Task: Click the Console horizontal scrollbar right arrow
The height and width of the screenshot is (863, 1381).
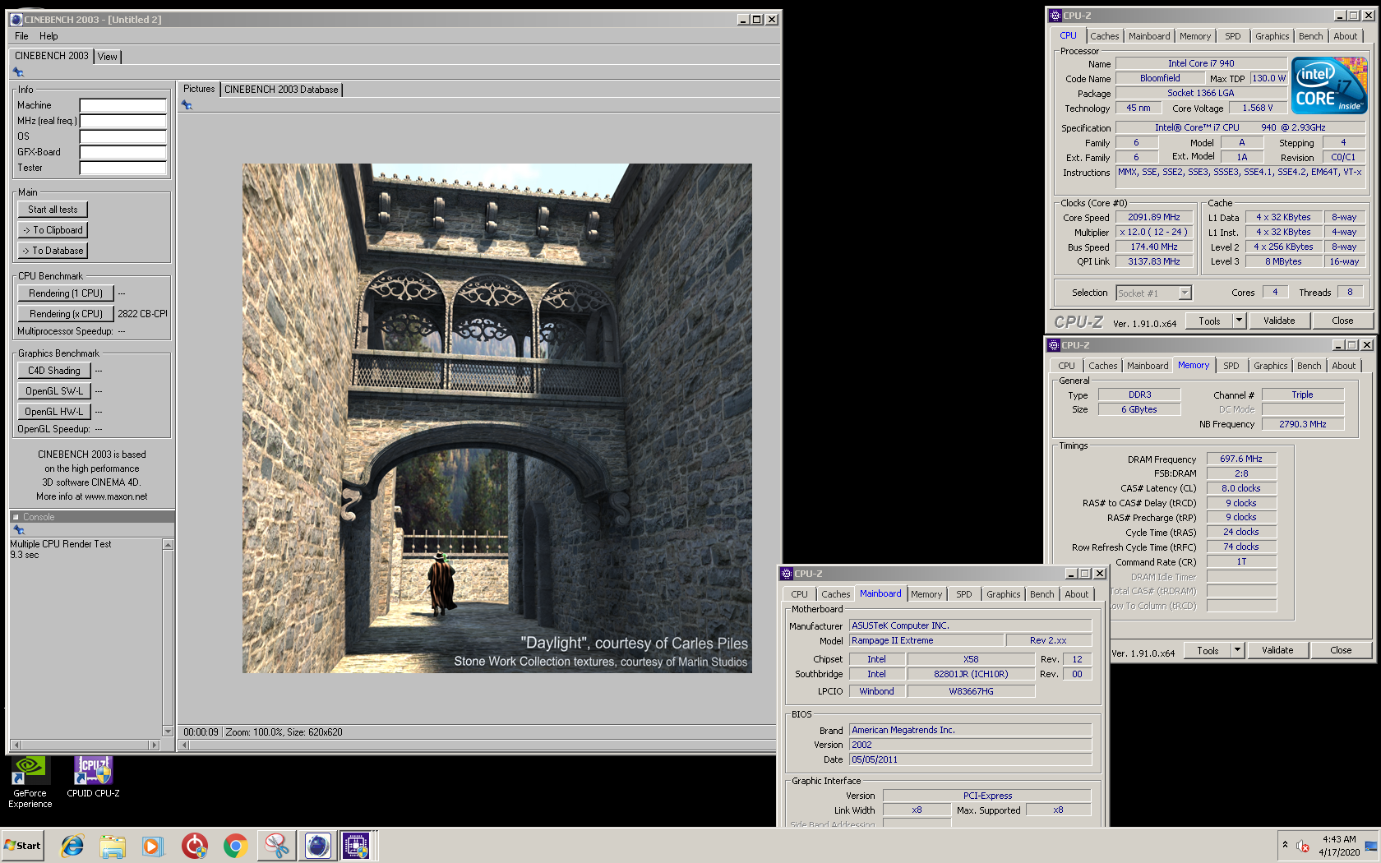Action: click(x=154, y=745)
